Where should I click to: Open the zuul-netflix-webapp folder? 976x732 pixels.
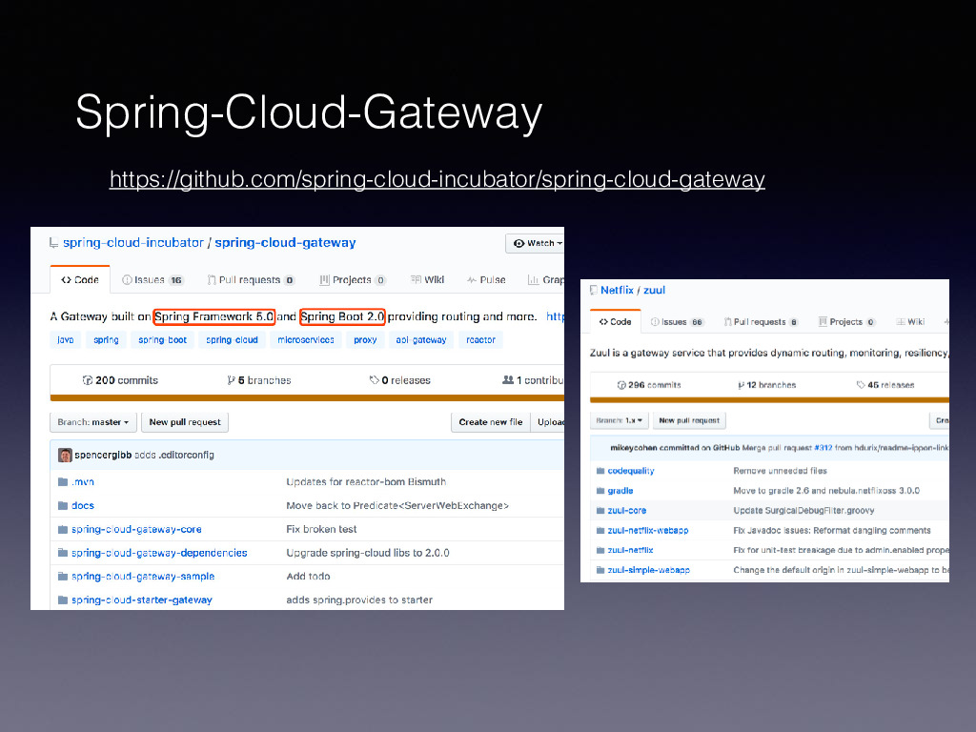coord(648,530)
